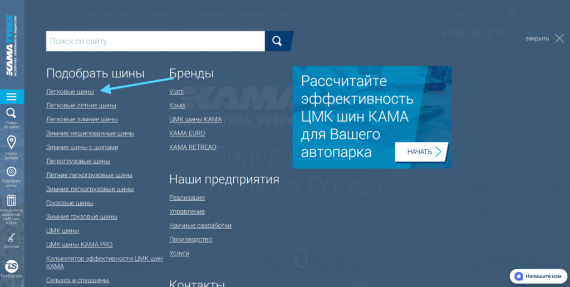Screen dimensions: 570x287
Task: Open Зимние грузовые шины link
Action: pyautogui.click(x=81, y=217)
